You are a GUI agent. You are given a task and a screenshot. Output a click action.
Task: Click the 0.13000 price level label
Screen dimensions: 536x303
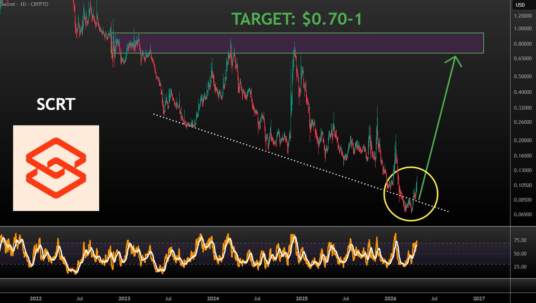click(523, 170)
